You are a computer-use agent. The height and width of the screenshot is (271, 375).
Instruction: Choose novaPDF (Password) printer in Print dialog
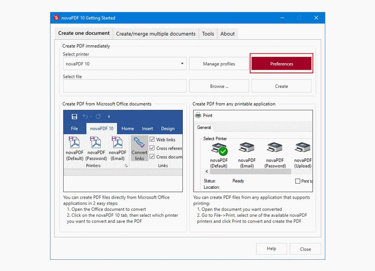pyautogui.click(x=275, y=156)
